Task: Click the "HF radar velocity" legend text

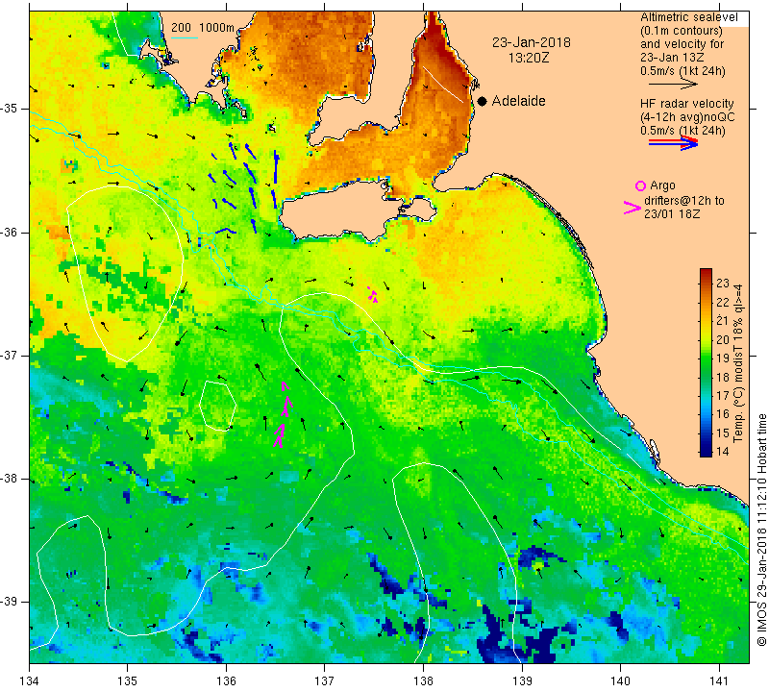Action: tap(686, 104)
